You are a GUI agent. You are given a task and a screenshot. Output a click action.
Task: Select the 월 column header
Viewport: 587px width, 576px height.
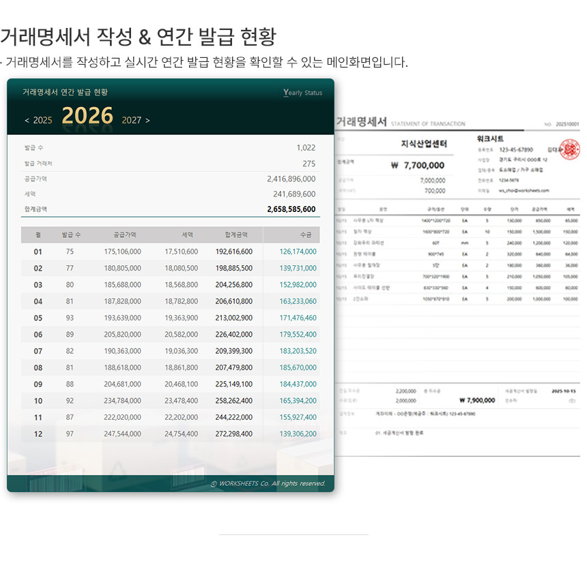[38, 234]
